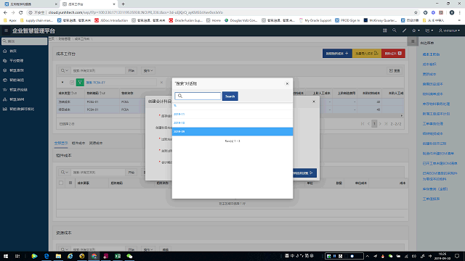Open the actions dropdown in top cost grid
The image size is (465, 261).
(148, 70)
